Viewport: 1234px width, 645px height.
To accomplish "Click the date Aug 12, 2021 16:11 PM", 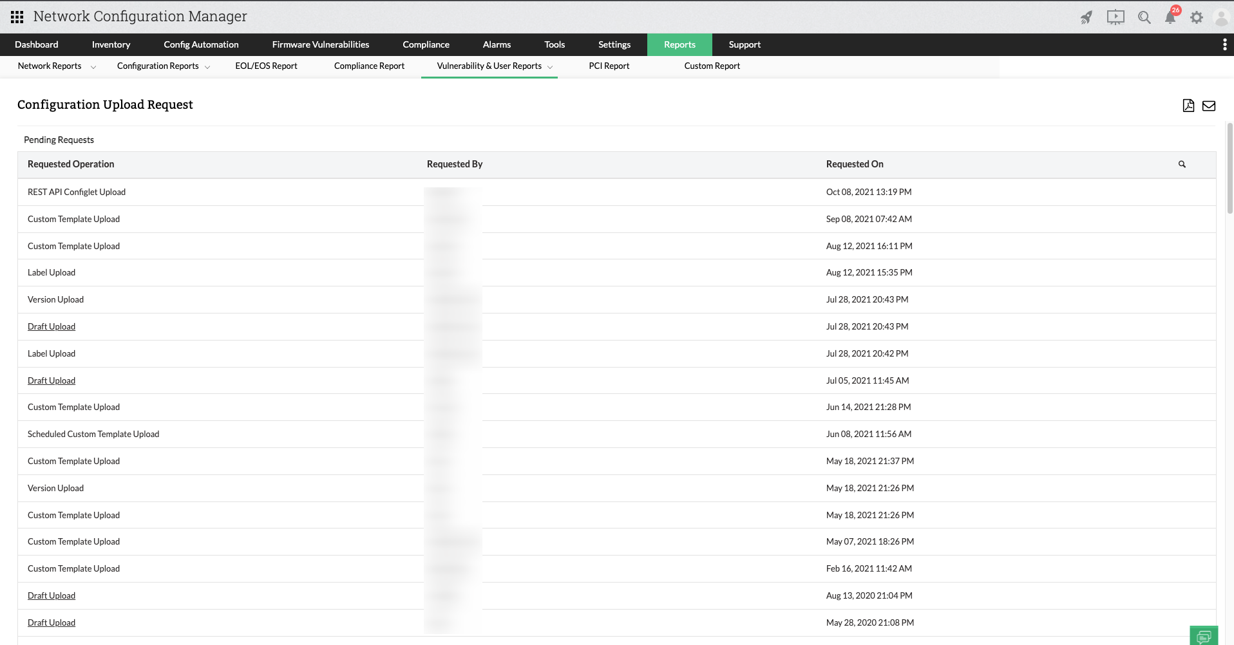I will click(869, 246).
